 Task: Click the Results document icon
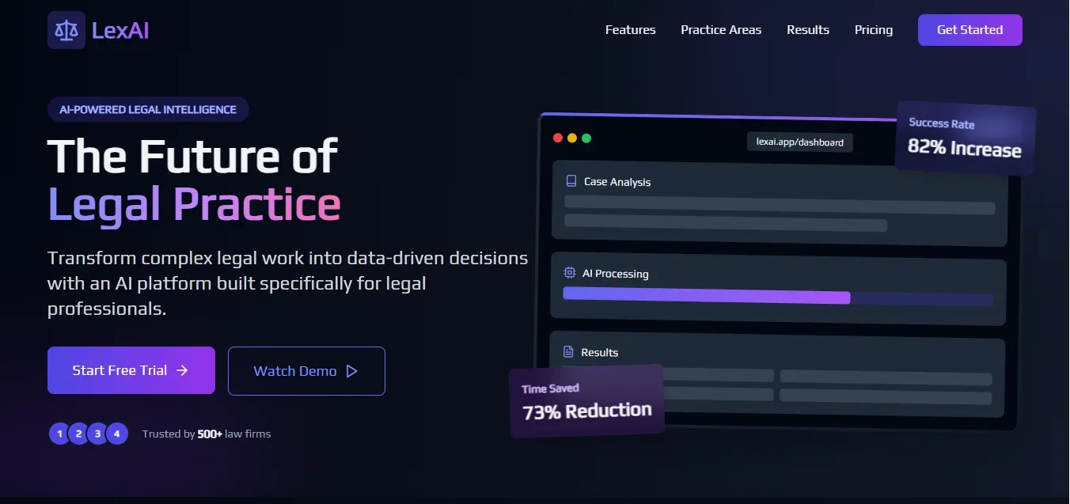pos(567,352)
